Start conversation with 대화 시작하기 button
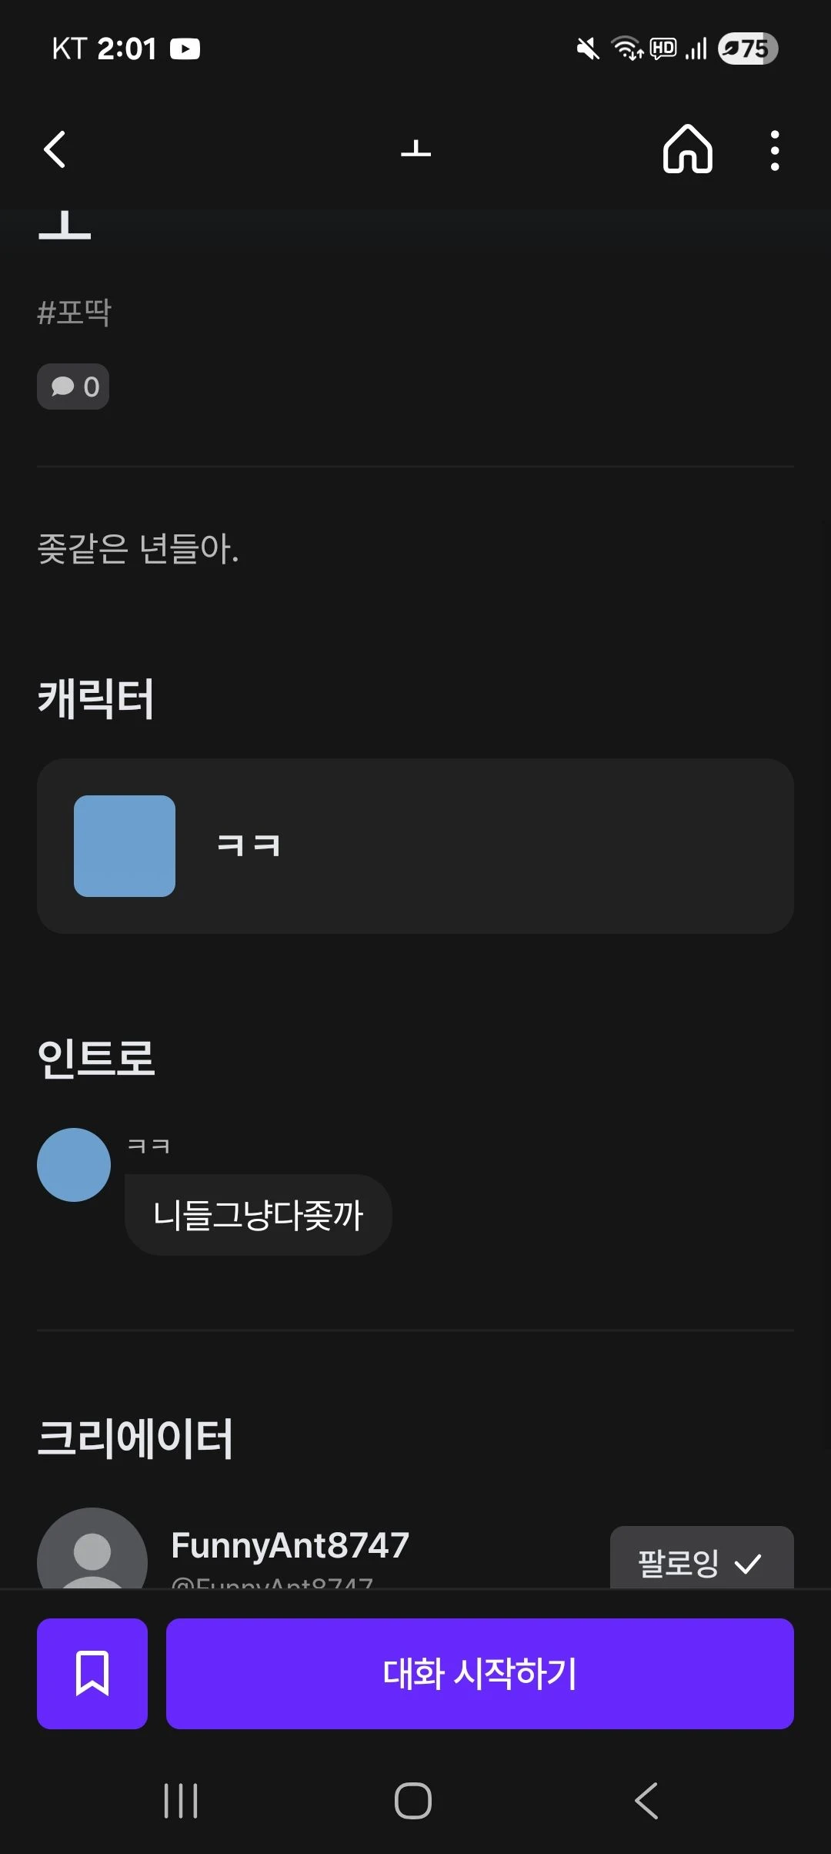 coord(479,1673)
